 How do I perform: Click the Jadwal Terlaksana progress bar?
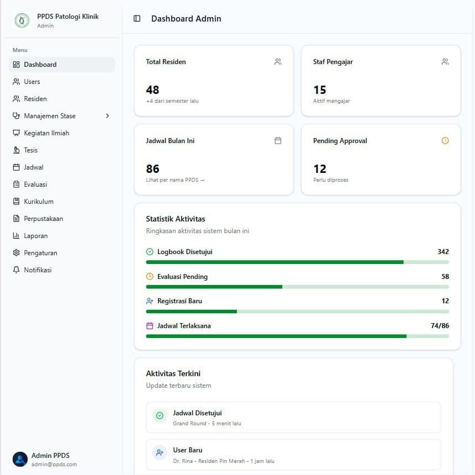[298, 336]
